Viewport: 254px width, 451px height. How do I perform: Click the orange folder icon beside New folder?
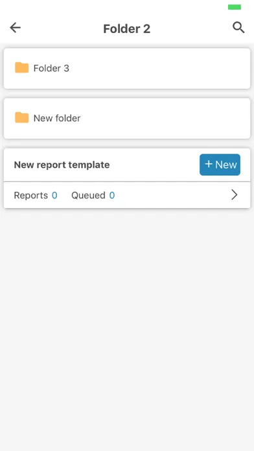coord(22,118)
